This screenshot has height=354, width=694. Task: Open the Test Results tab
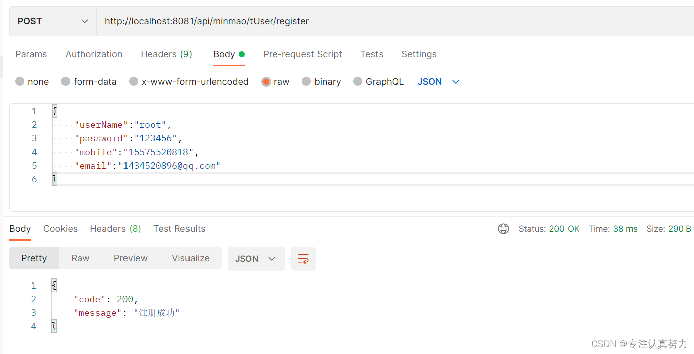[x=179, y=229]
